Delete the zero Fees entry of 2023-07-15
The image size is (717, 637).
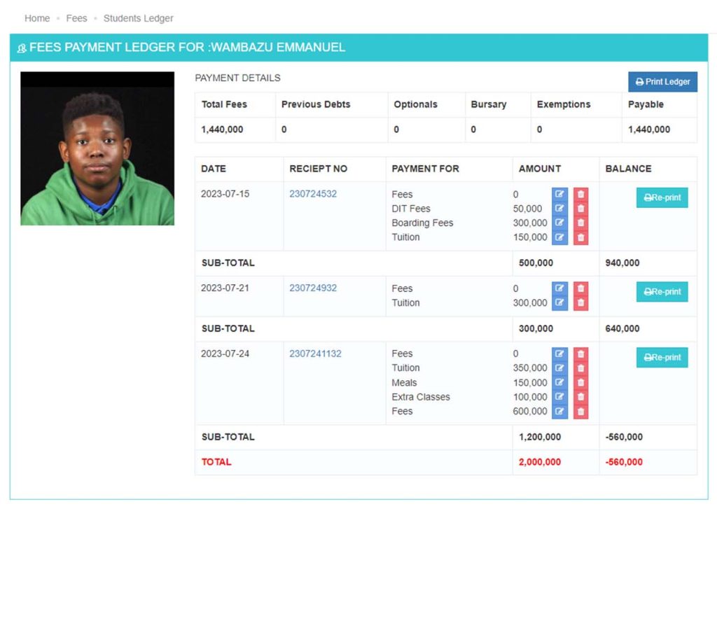pyautogui.click(x=581, y=194)
